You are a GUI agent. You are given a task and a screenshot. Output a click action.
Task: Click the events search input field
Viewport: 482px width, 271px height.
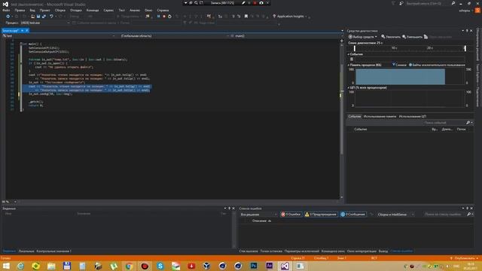[x=444, y=123]
